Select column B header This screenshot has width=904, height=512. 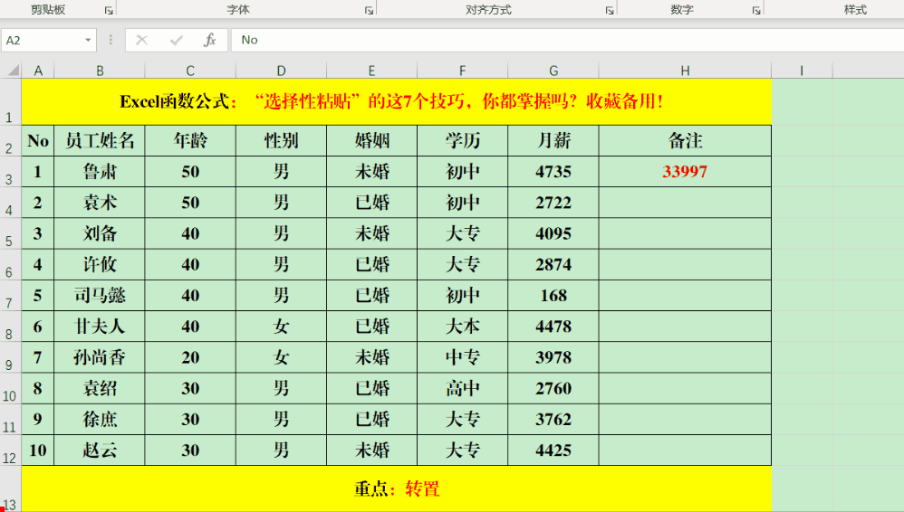pyautogui.click(x=100, y=71)
